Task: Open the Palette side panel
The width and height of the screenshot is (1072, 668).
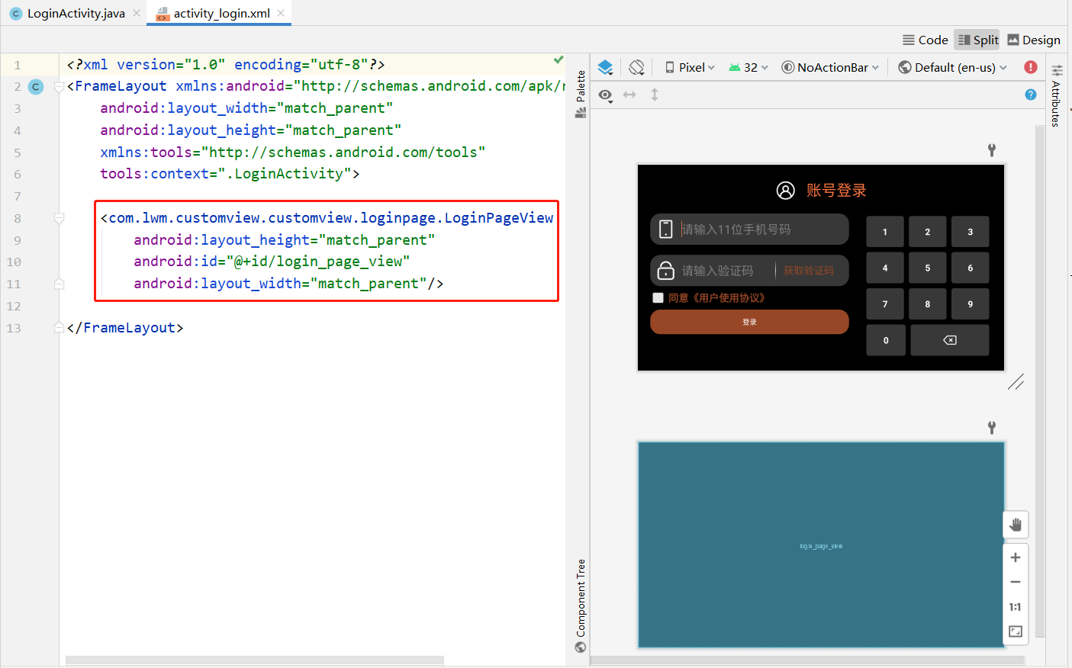Action: pos(581,93)
